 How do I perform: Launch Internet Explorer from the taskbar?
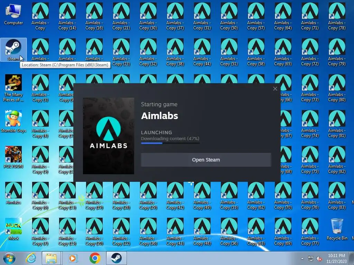(x=31, y=258)
